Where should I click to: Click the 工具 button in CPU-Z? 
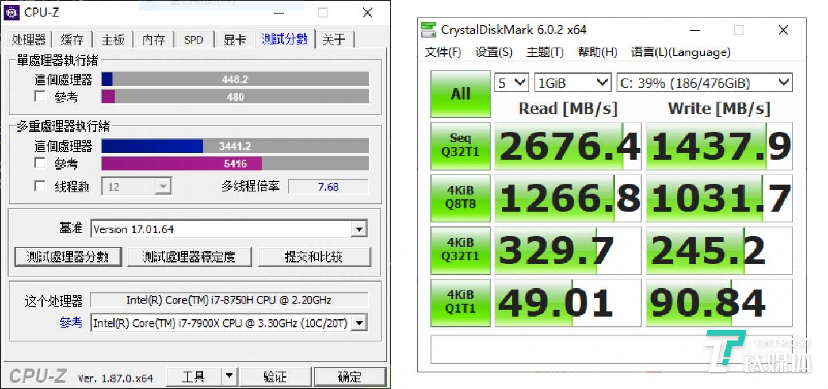[193, 376]
